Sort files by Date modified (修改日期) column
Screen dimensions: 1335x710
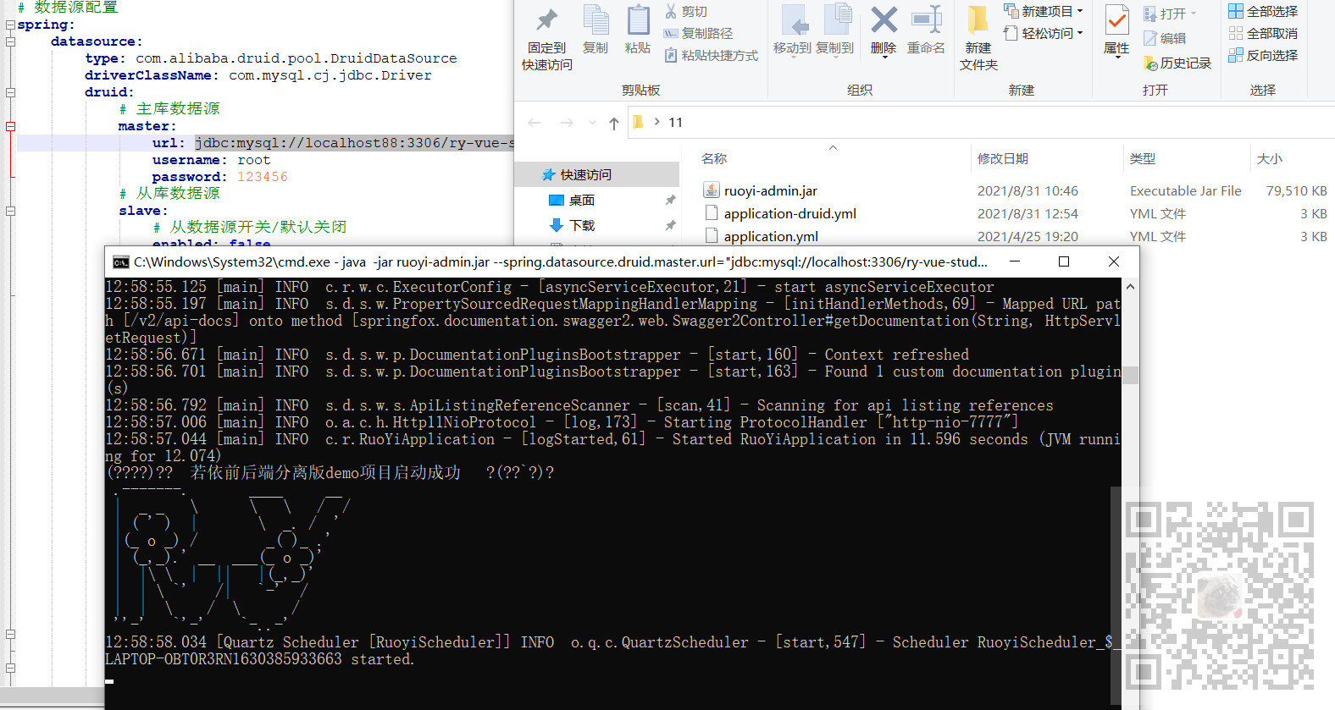coord(1003,159)
